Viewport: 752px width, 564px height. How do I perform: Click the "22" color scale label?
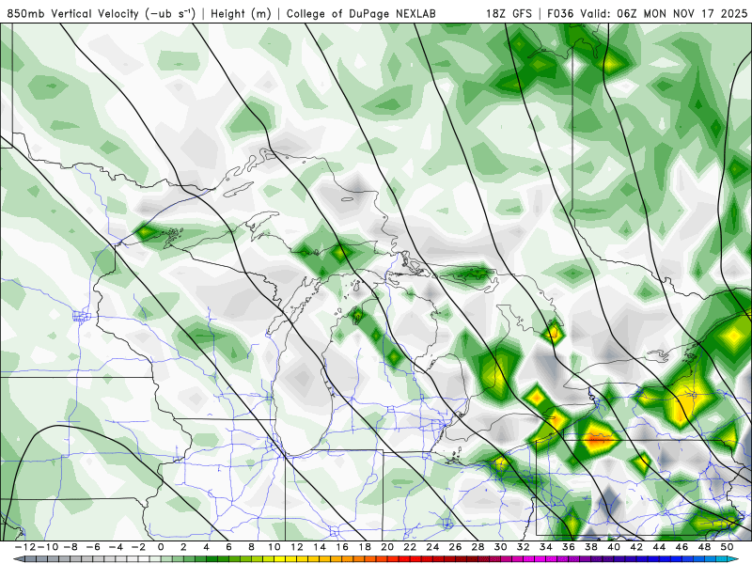point(410,547)
